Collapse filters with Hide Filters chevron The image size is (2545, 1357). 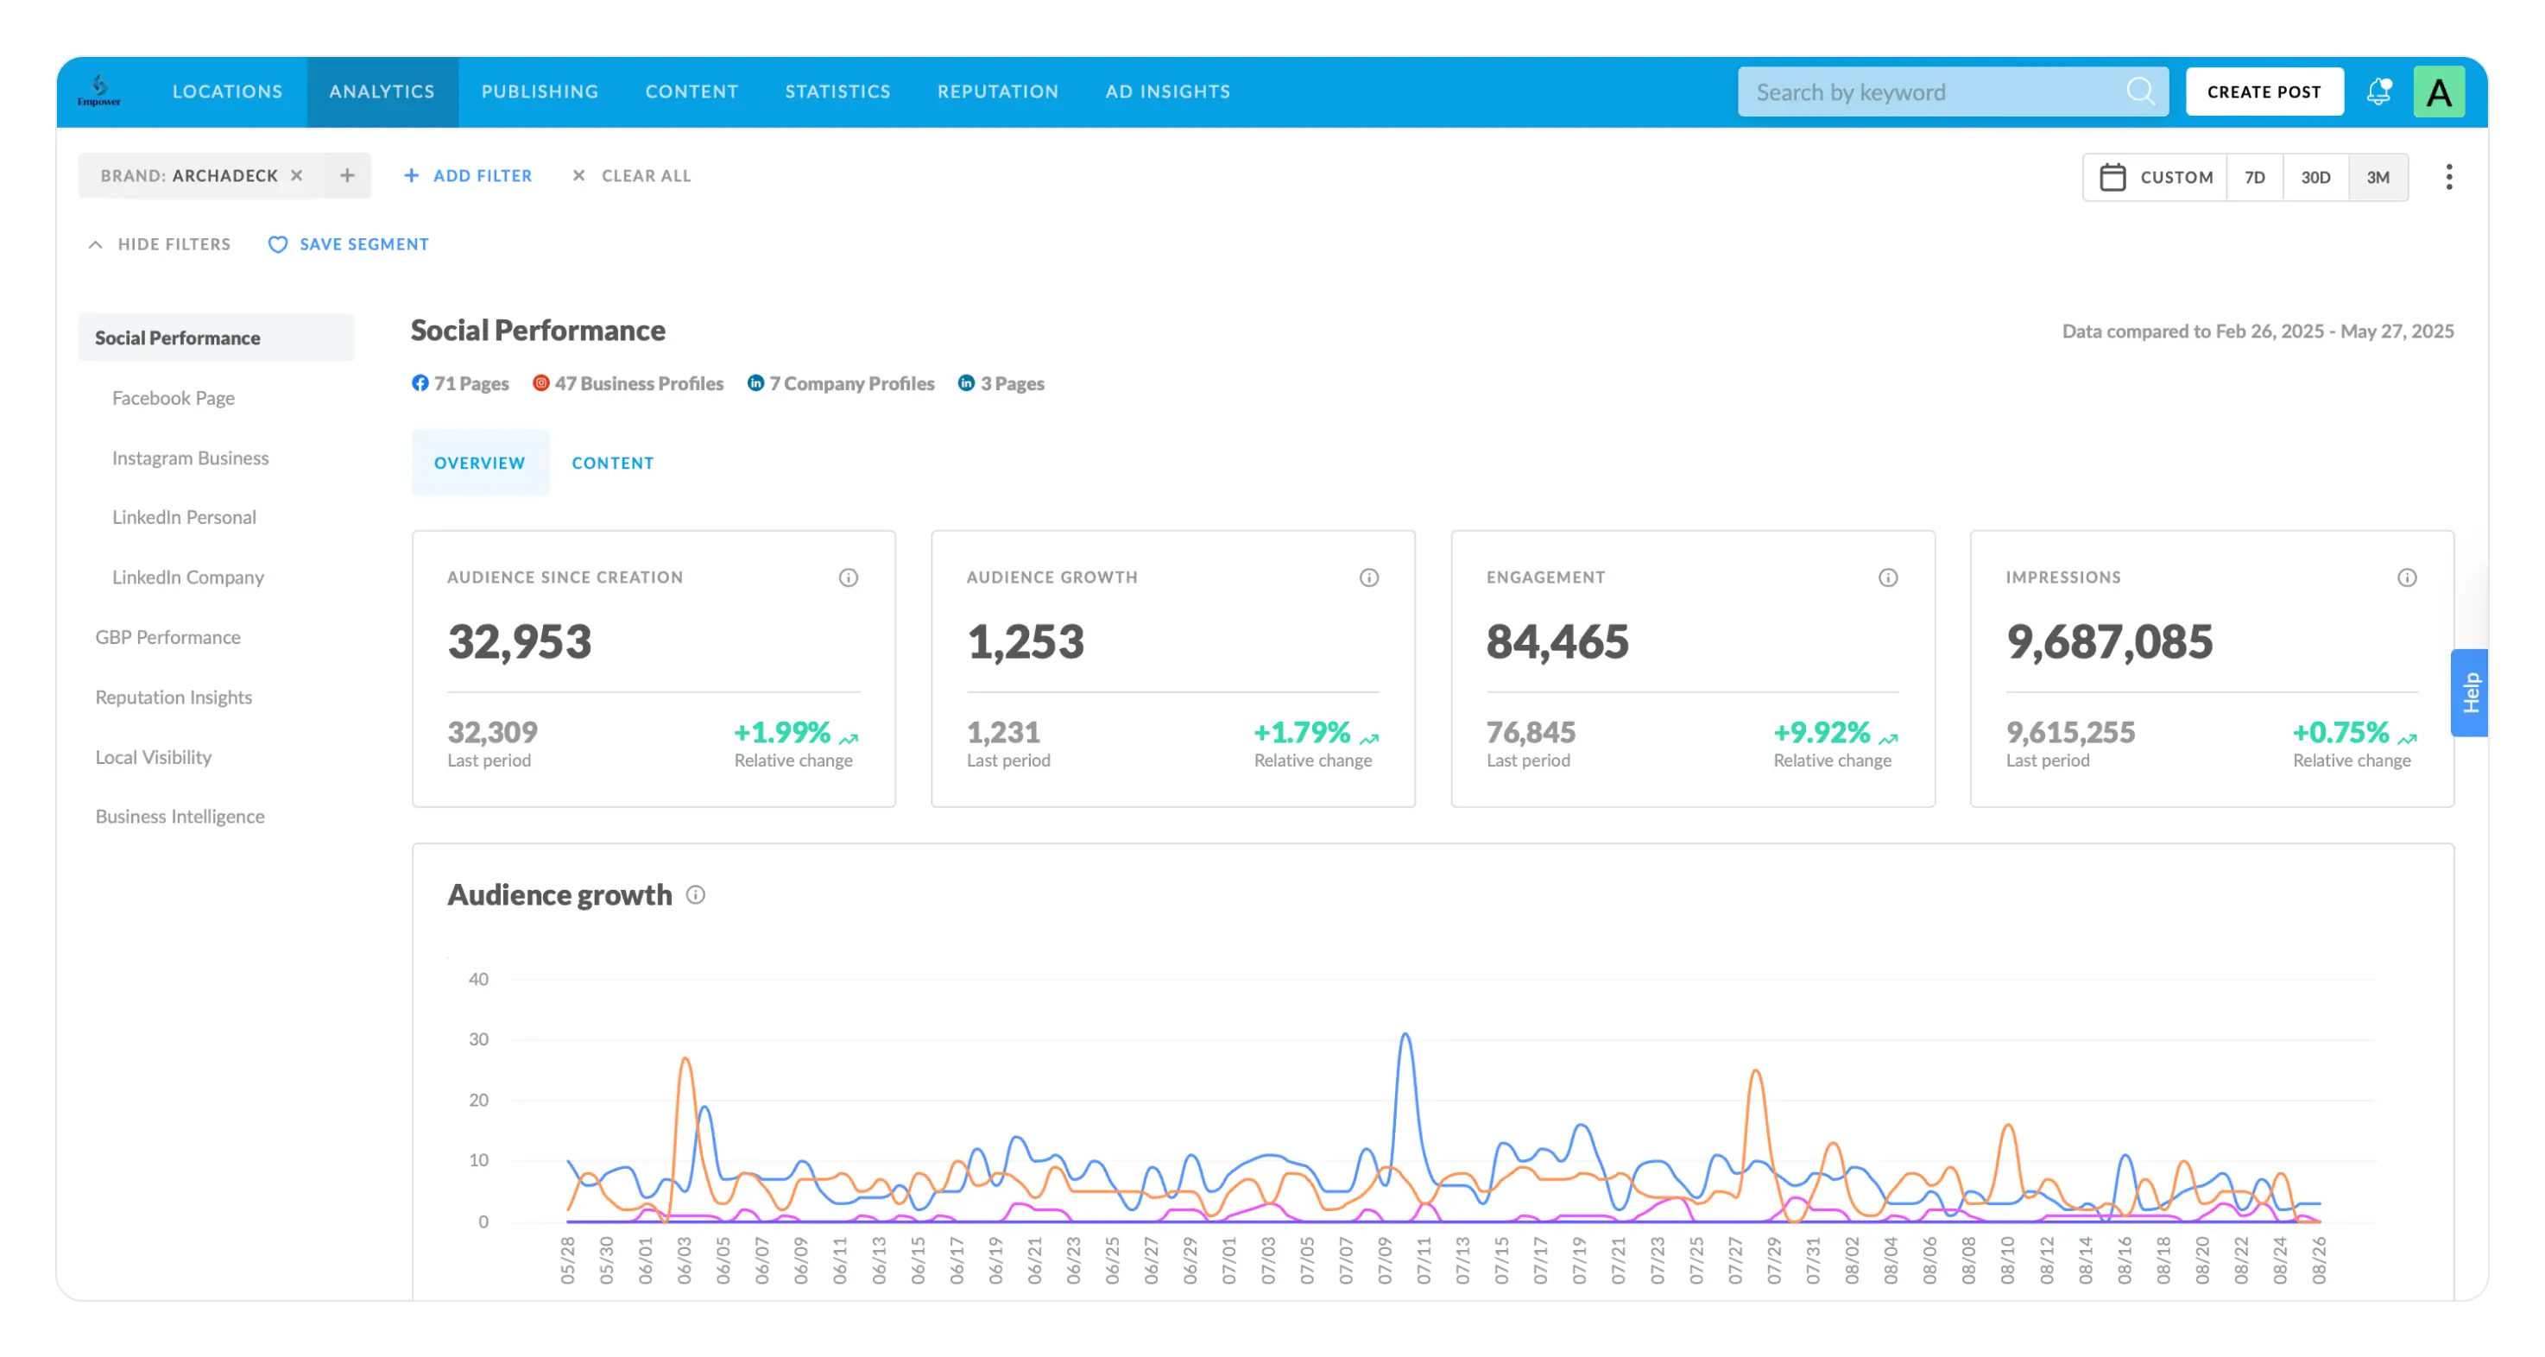96,244
